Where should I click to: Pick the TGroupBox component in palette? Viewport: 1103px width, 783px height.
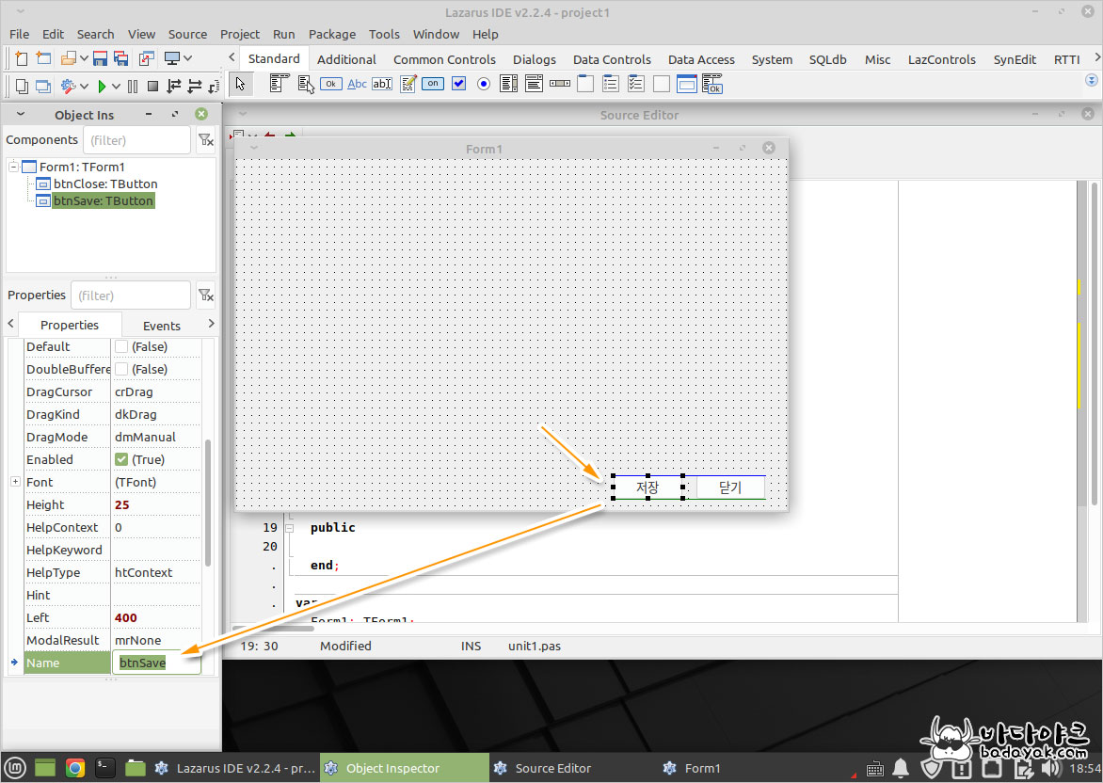tap(585, 84)
